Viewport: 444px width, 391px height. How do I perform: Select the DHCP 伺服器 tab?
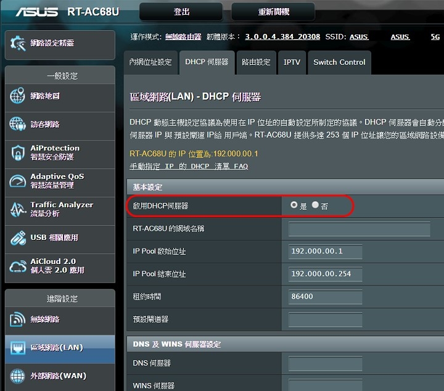tap(207, 62)
